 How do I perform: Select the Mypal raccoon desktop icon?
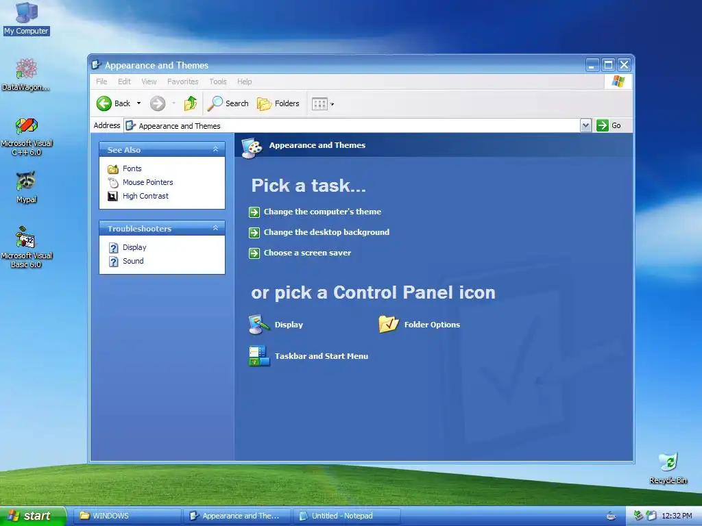[27, 188]
